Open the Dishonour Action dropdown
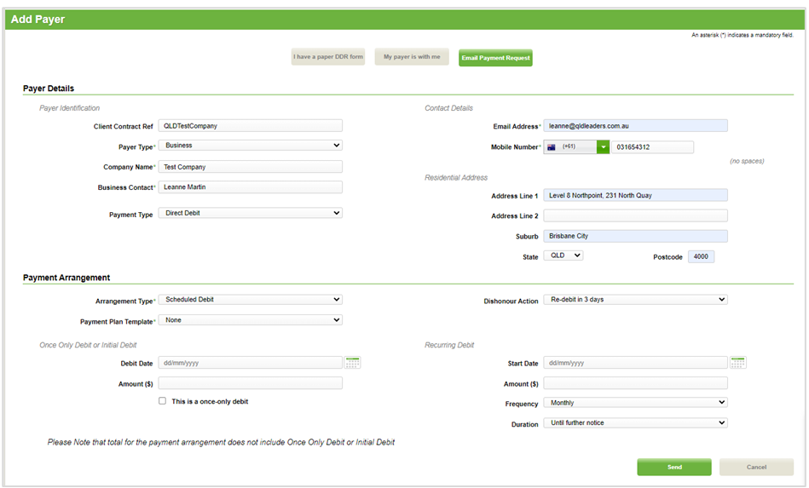The image size is (809, 488). [x=635, y=300]
